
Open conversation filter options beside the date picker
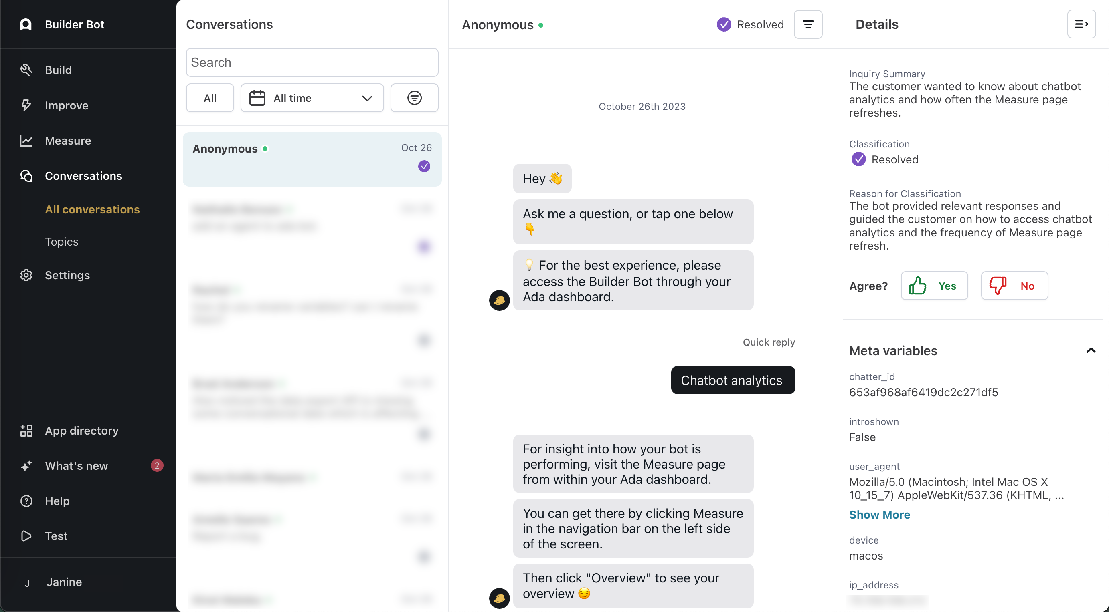click(414, 98)
